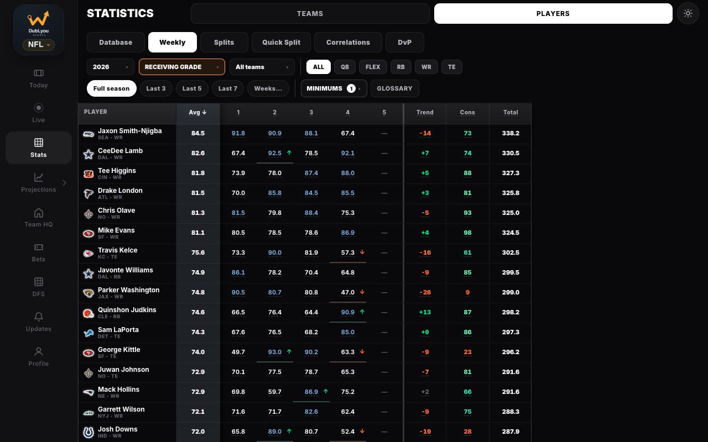Open Updates bell icon
This screenshot has height=442, width=708.
tap(39, 317)
